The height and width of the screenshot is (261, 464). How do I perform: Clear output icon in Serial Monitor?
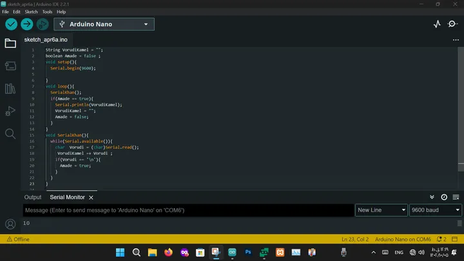pyautogui.click(x=456, y=197)
